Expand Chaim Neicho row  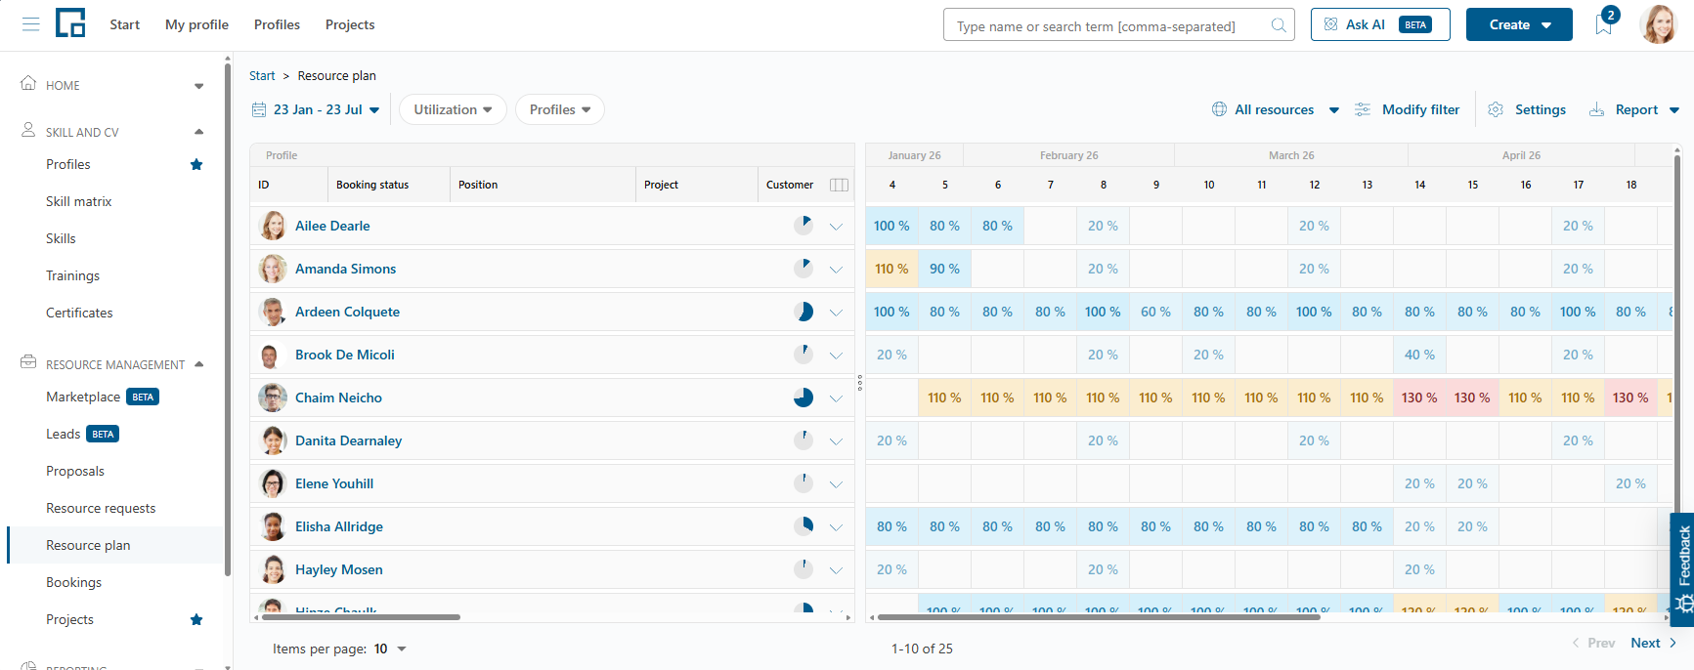pyautogui.click(x=836, y=398)
